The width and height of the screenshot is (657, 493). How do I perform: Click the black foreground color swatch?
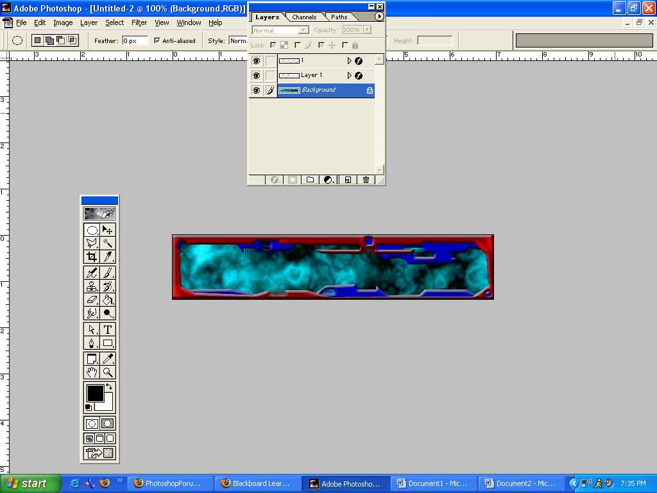(95, 393)
